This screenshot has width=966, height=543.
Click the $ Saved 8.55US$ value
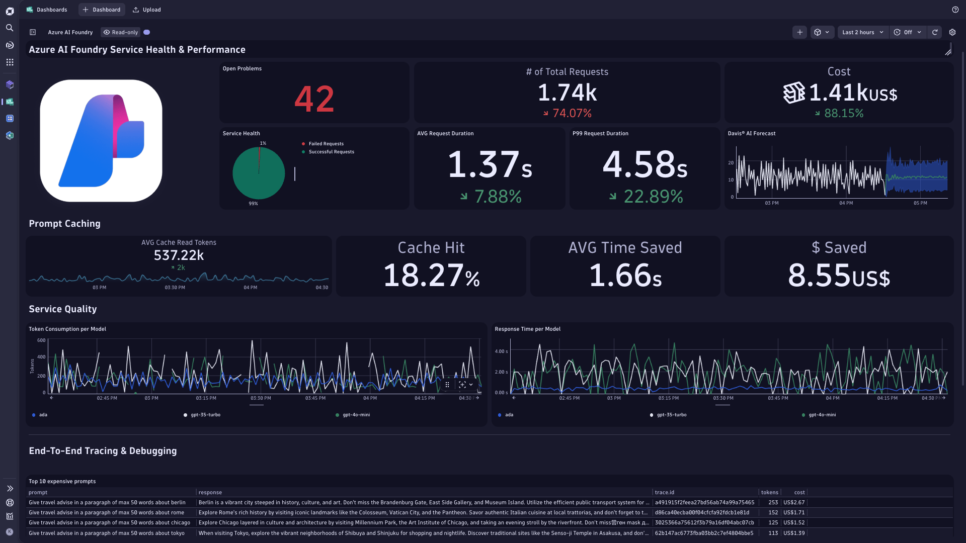(x=839, y=275)
